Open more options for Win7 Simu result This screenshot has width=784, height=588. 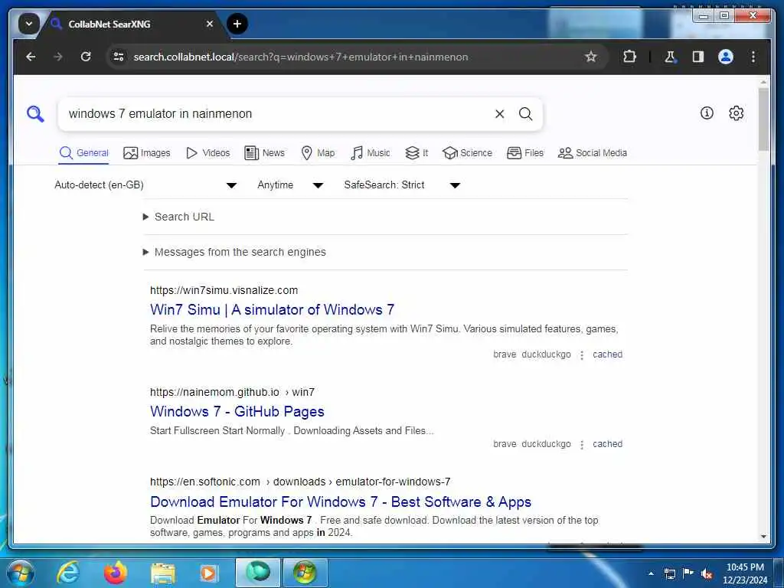[582, 355]
